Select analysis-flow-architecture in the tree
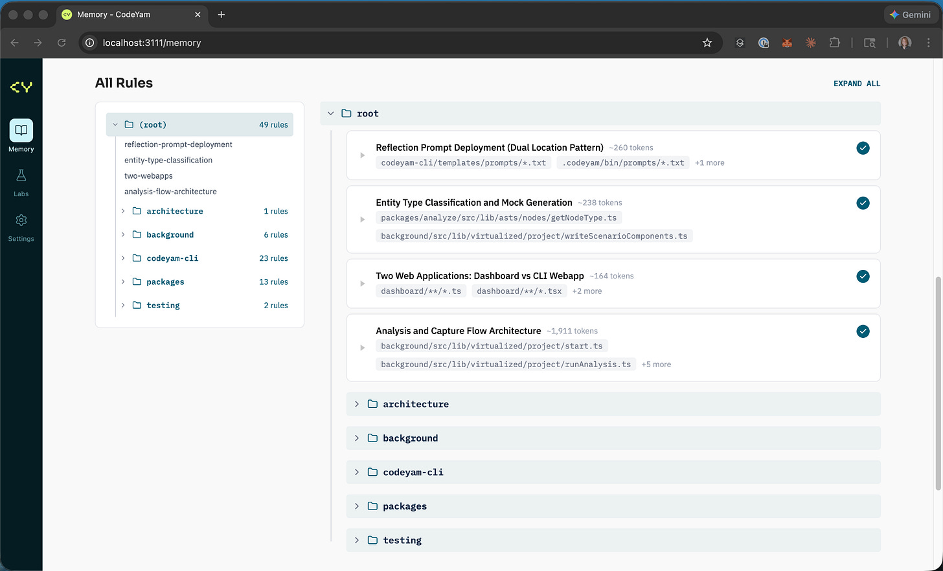The height and width of the screenshot is (571, 943). [170, 192]
